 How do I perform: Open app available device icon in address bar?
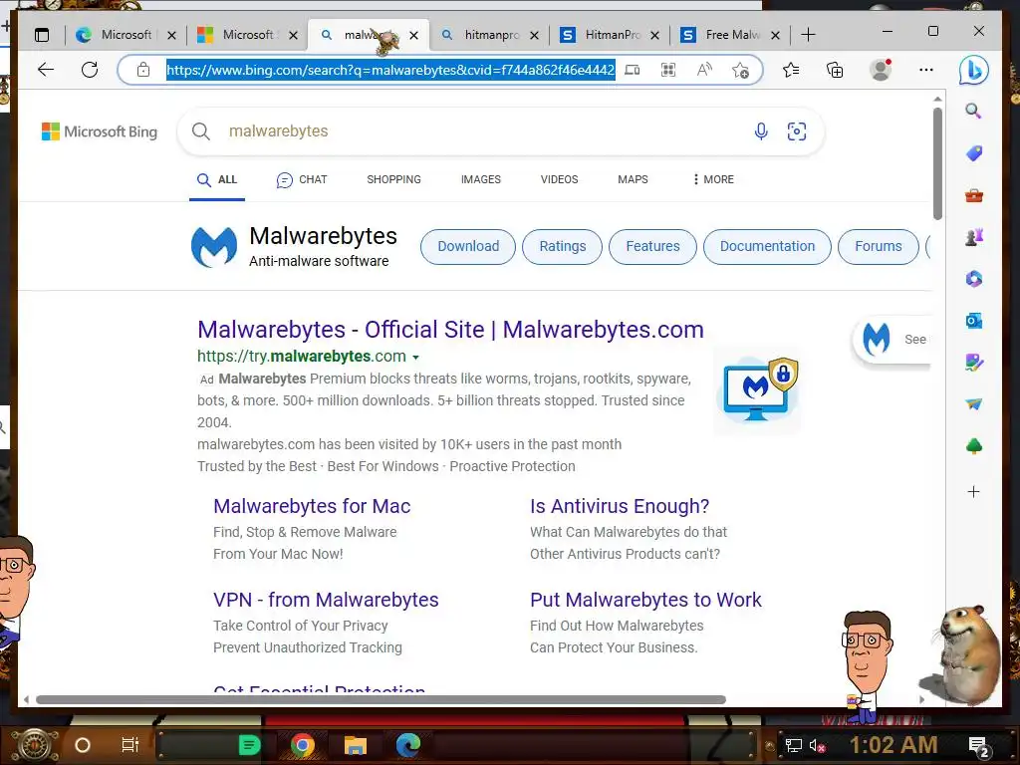click(x=633, y=70)
